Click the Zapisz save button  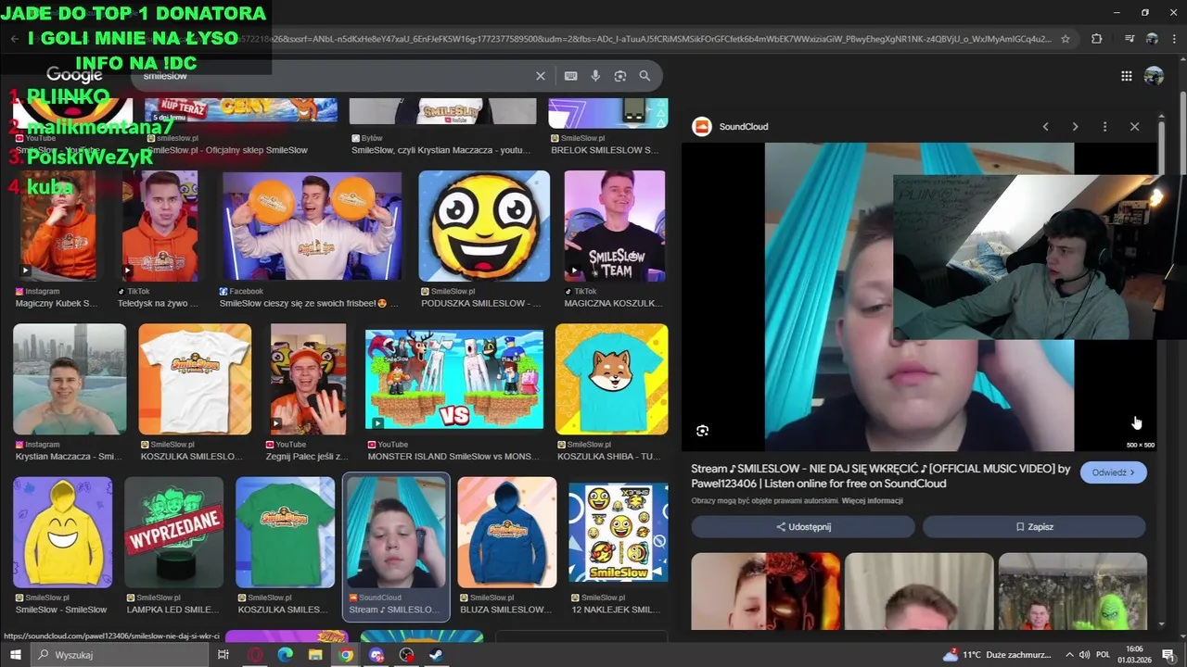1034,526
